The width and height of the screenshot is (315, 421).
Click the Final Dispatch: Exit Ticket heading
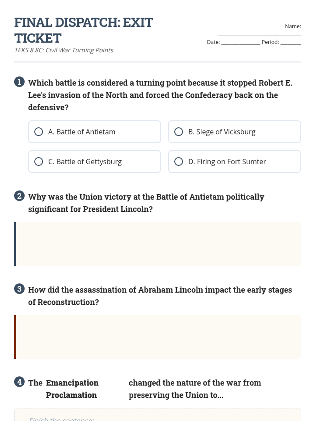click(x=83, y=30)
